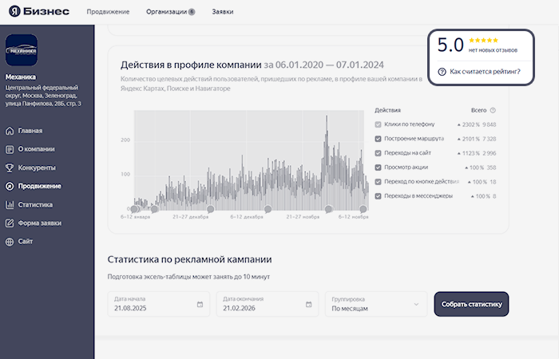Click the five-star rating stars
This screenshot has width=559, height=359.
(x=483, y=40)
